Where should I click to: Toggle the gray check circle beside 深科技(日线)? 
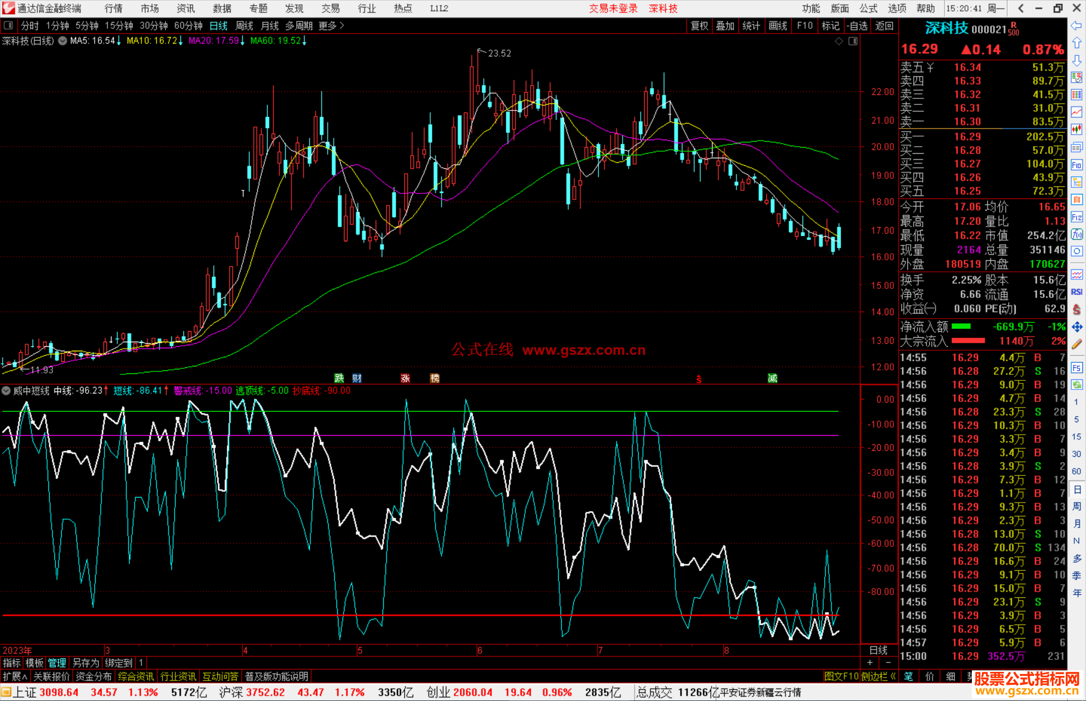click(x=63, y=41)
